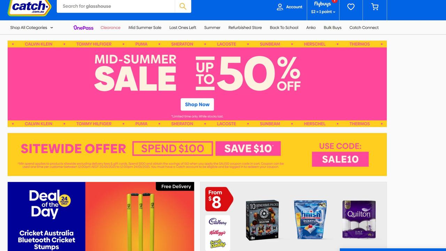Click the Shop Now button
The height and width of the screenshot is (251, 446).
click(x=197, y=105)
